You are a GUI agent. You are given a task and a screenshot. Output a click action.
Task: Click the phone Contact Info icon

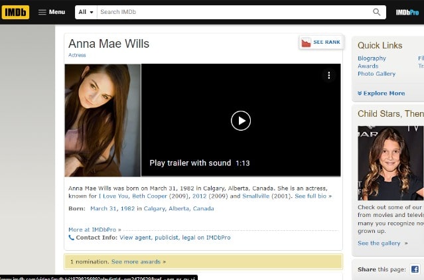[72, 237]
